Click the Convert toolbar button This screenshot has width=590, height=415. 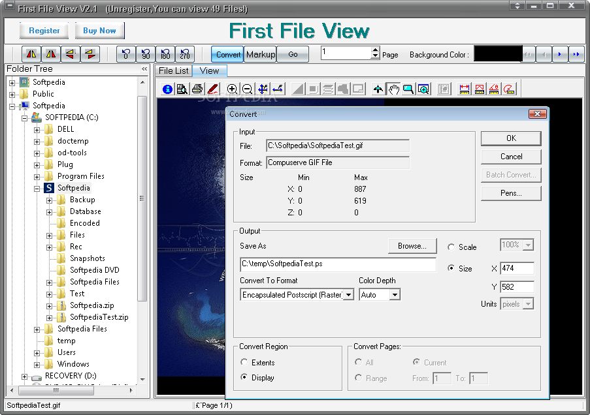[x=227, y=55]
